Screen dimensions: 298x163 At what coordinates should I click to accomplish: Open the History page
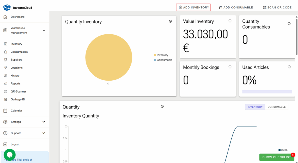tap(15, 76)
